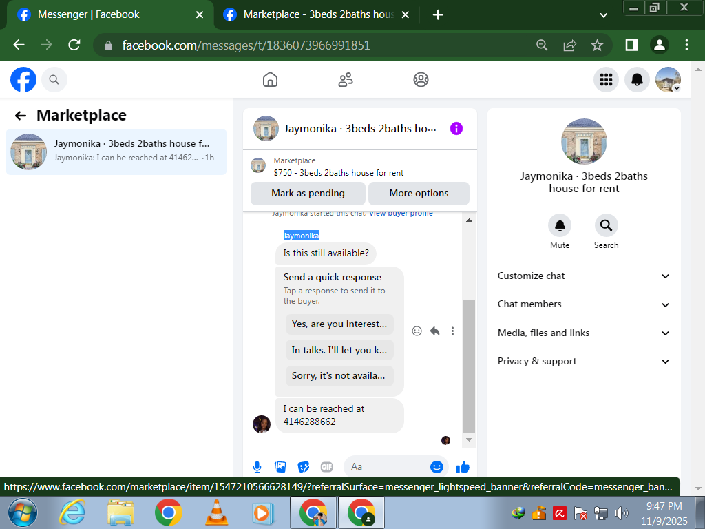Open the $750 3beds 2baths listing banner
This screenshot has height=529, width=705.
pyautogui.click(x=359, y=167)
